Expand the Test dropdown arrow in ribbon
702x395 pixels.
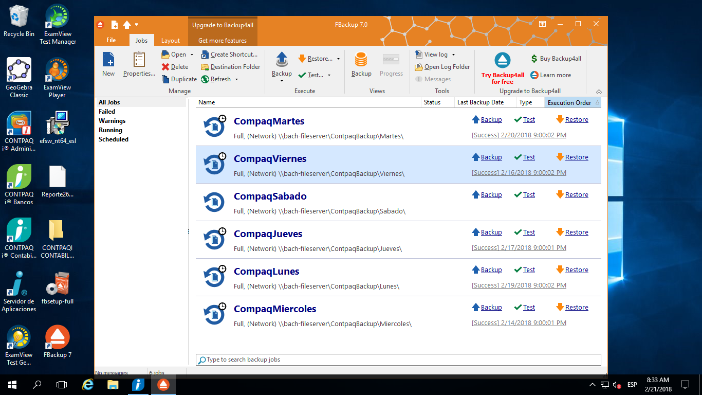coord(329,75)
